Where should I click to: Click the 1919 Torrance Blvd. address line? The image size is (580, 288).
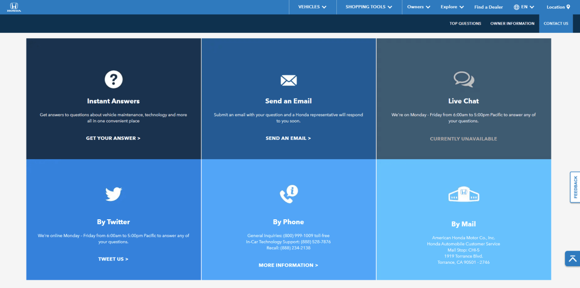[x=464, y=256]
